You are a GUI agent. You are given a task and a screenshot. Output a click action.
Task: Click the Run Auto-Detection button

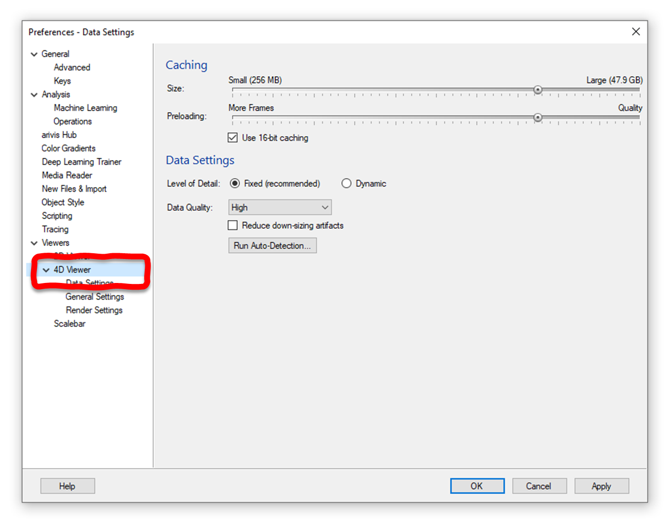(x=272, y=245)
